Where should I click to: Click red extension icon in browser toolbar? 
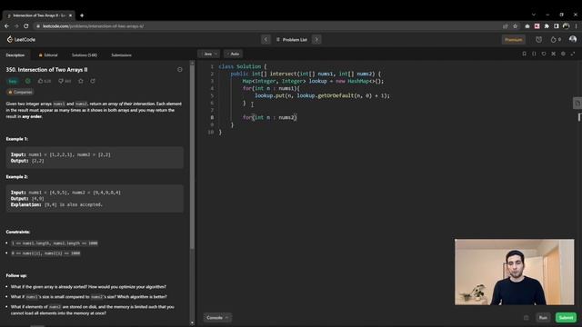(537, 26)
